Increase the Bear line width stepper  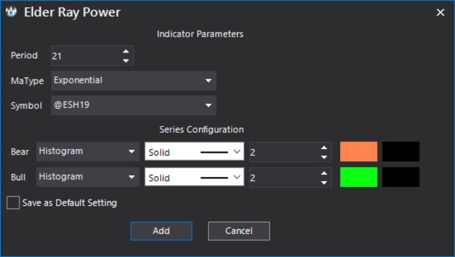(324, 148)
